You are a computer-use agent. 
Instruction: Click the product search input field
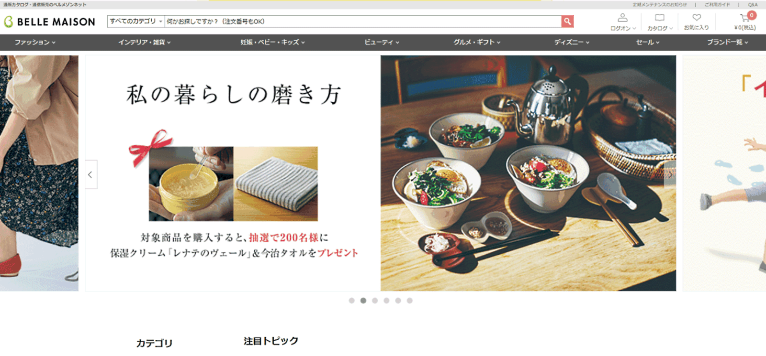tap(363, 22)
